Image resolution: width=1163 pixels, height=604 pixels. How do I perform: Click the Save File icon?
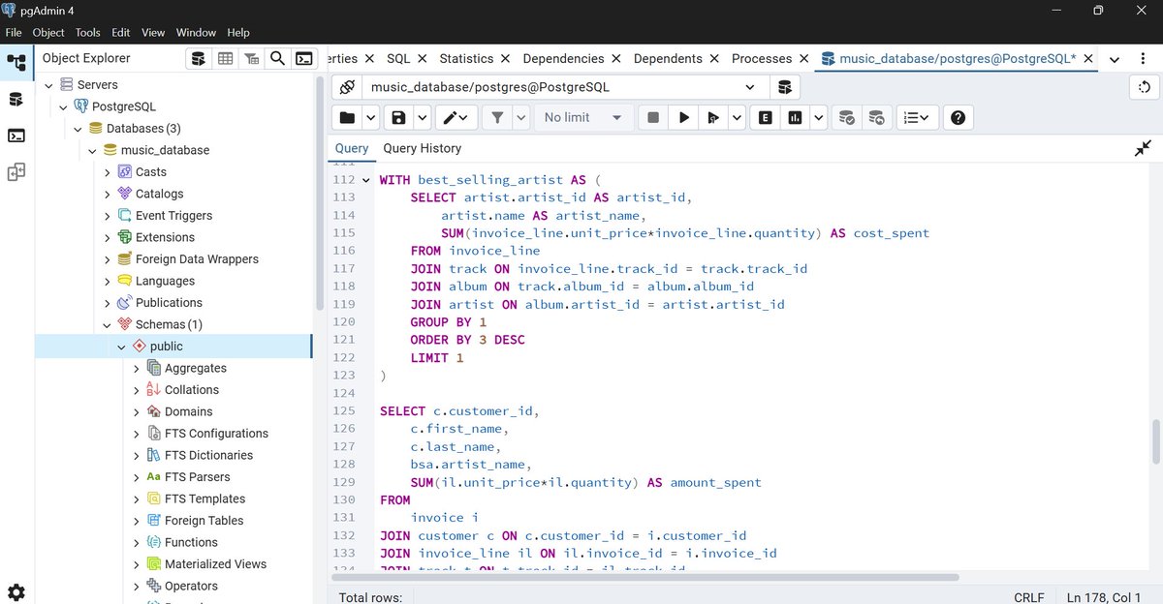(x=398, y=117)
